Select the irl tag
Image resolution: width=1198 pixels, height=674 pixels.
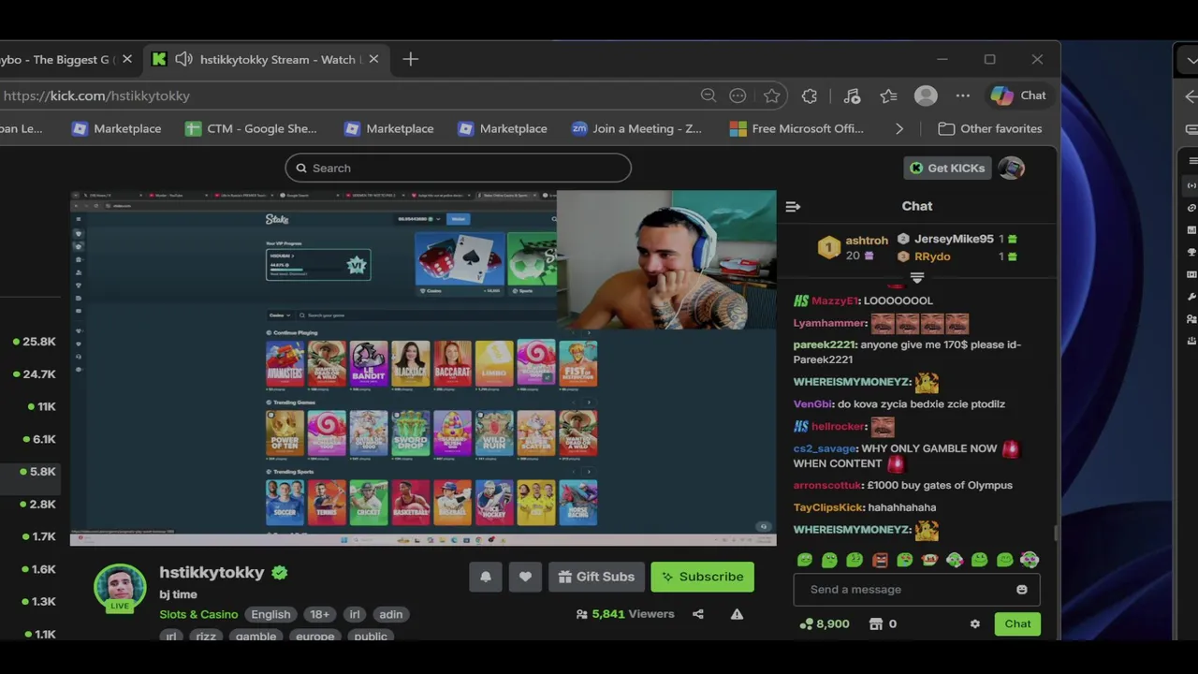click(355, 614)
